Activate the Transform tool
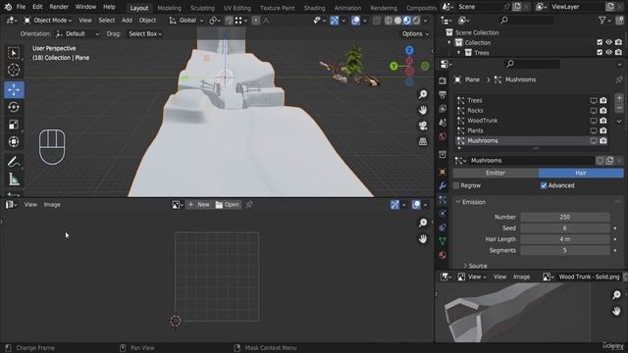This screenshot has height=353, width=628. click(14, 141)
